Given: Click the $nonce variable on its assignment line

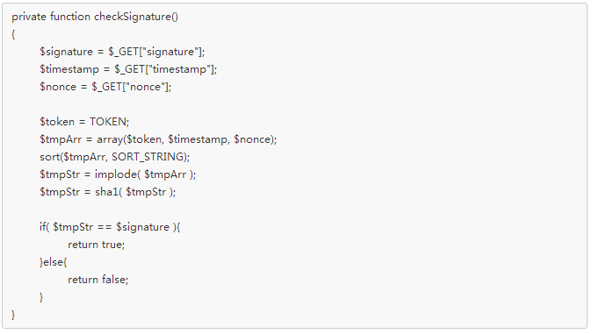Looking at the screenshot, I should coord(58,87).
